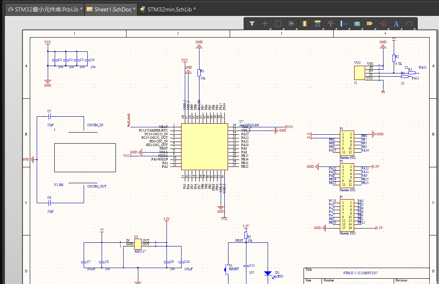Screen dimensions: 439x284
Task: Click the OSC8M_IN net label
Action: click(x=95, y=125)
